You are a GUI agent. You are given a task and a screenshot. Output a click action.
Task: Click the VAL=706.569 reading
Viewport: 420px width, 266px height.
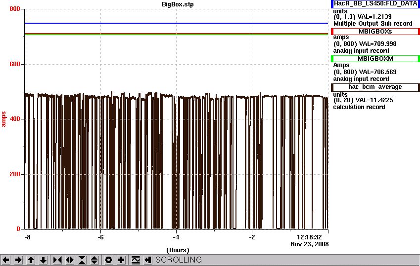(377, 72)
